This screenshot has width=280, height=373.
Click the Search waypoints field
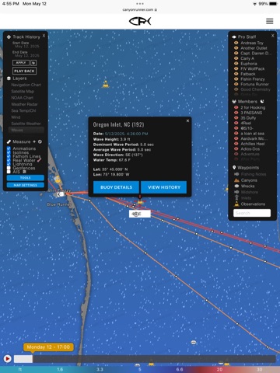tap(252, 213)
